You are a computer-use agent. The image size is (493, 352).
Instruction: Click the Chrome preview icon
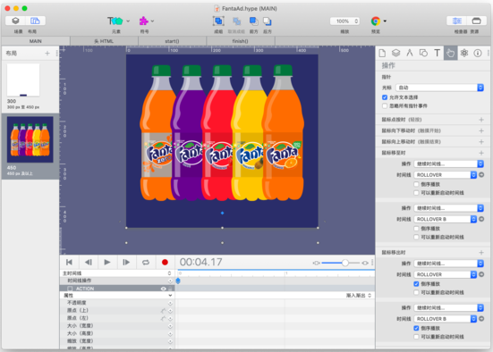(375, 21)
